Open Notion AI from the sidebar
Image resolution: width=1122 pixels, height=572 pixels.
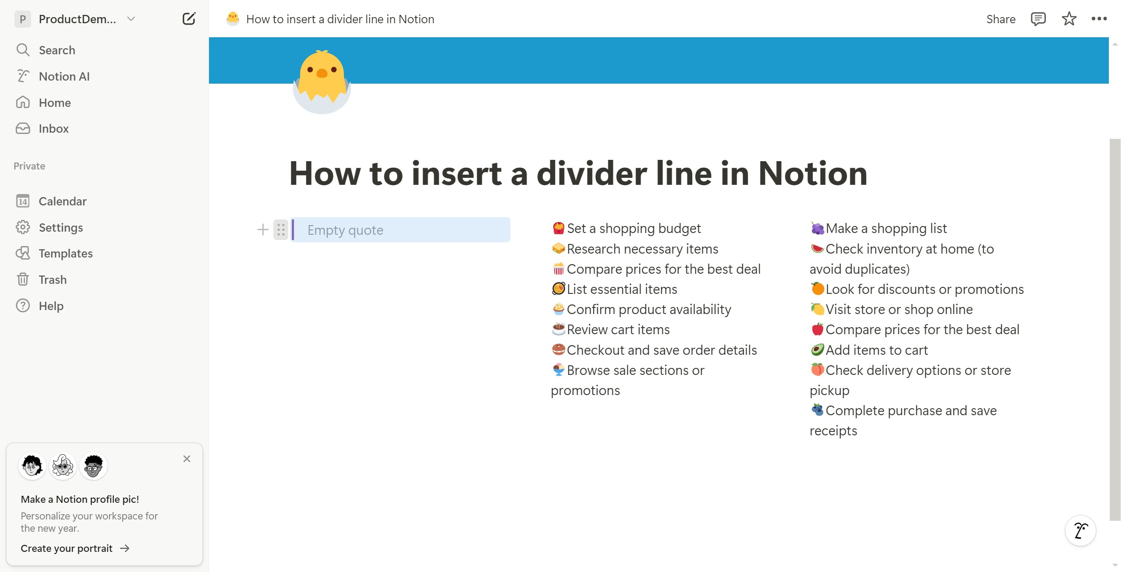64,76
